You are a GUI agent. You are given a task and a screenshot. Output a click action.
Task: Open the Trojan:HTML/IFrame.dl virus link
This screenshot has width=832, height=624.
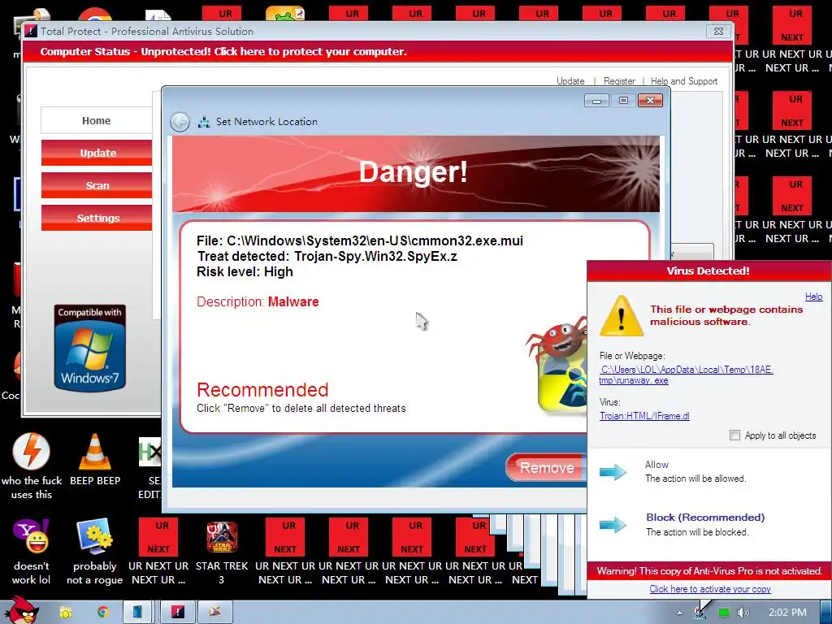[x=644, y=416]
